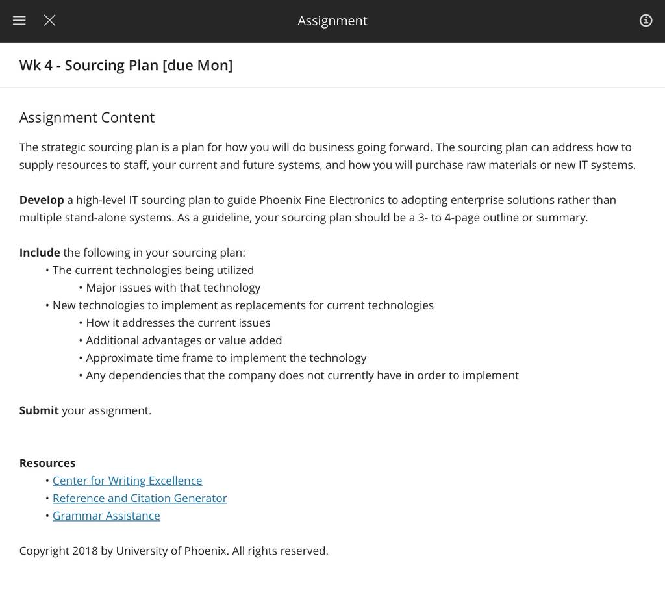Click the bold 'Submit' word

click(x=39, y=410)
